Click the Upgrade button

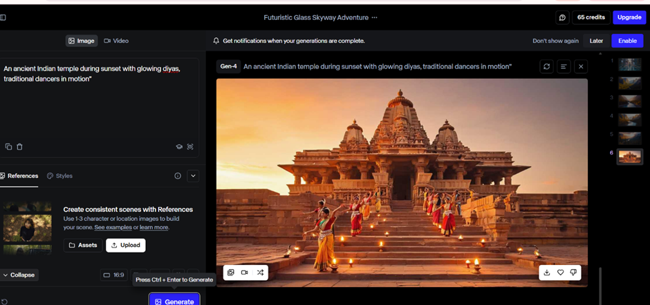pyautogui.click(x=629, y=17)
